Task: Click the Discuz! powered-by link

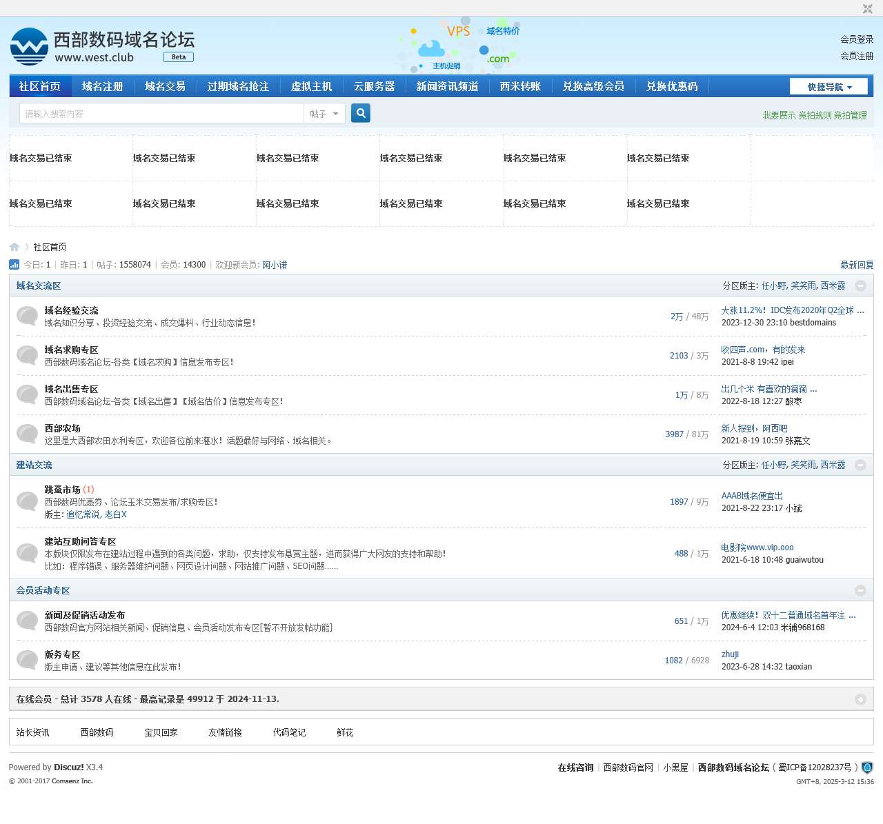Action: [x=69, y=767]
